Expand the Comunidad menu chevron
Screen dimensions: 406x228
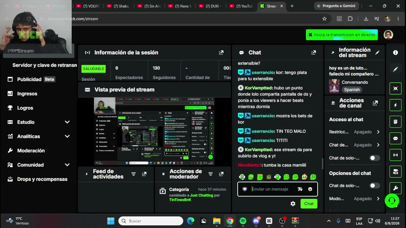(67, 165)
